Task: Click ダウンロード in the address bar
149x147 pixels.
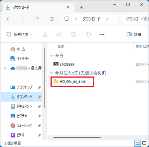Action: (x=91, y=19)
